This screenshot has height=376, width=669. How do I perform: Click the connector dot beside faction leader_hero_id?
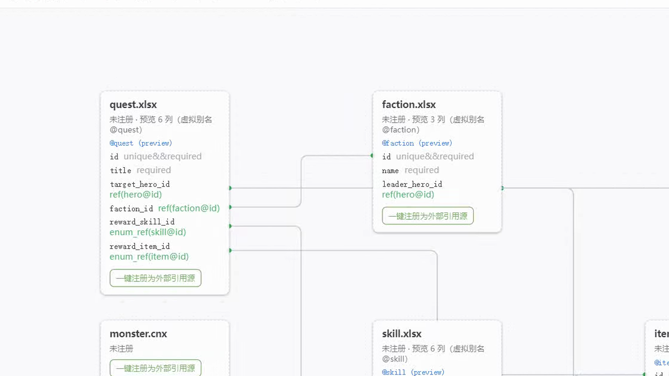tap(502, 188)
